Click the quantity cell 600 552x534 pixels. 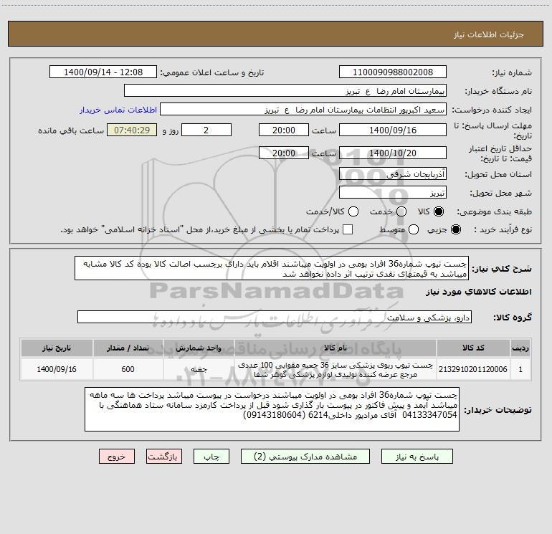[128, 369]
